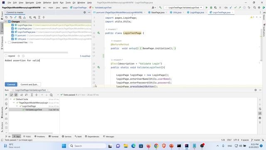Expand the Unversioned Files node
266x150 pixels.
(x=6, y=42)
